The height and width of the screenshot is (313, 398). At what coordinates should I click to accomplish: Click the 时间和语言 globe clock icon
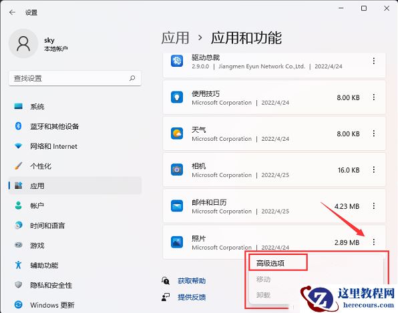coord(18,225)
